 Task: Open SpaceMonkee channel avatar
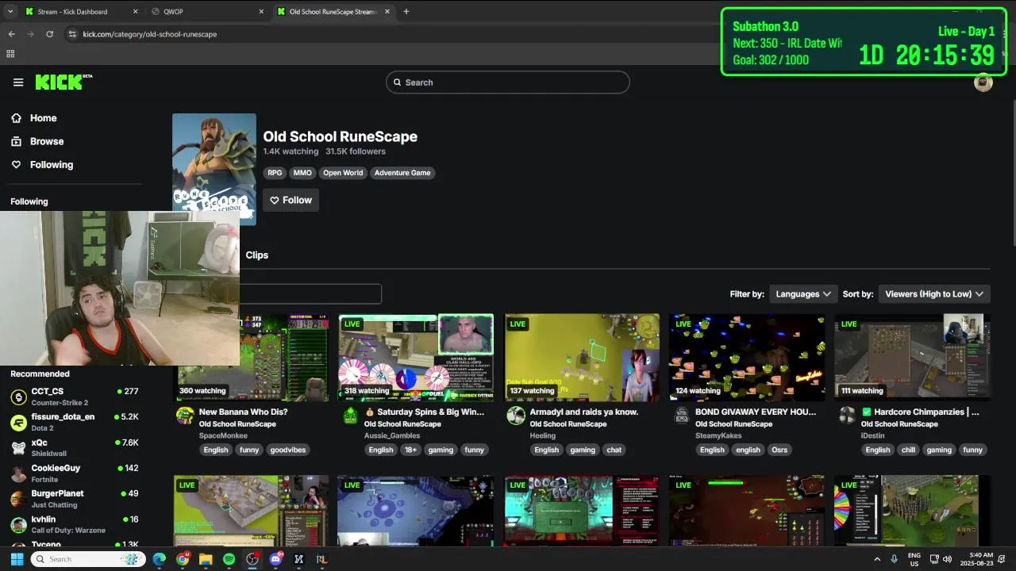pyautogui.click(x=185, y=416)
